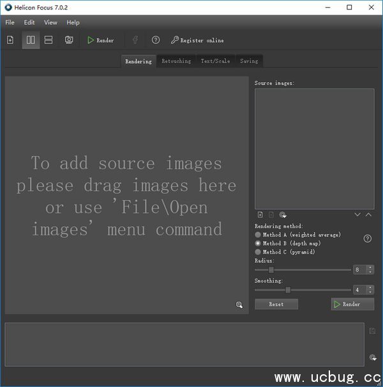
Task: Add file icon below Source images list
Action: [260, 215]
